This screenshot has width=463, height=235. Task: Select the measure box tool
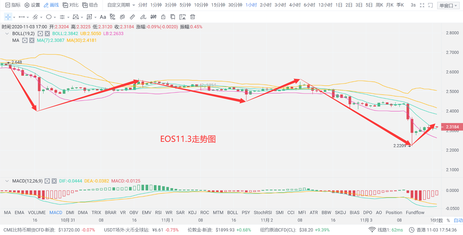click(89, 17)
